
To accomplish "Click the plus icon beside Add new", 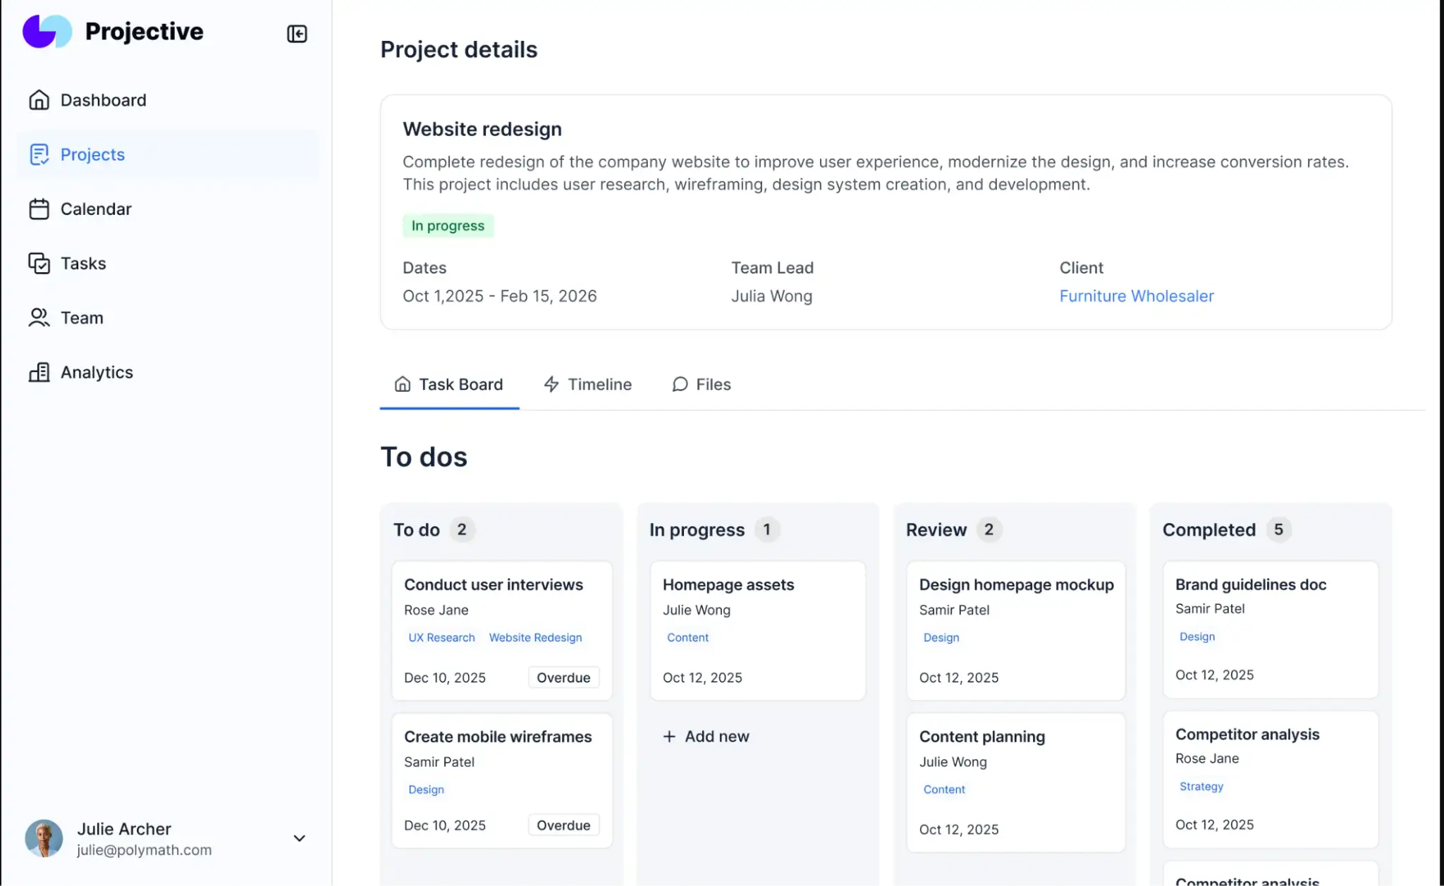I will point(669,737).
